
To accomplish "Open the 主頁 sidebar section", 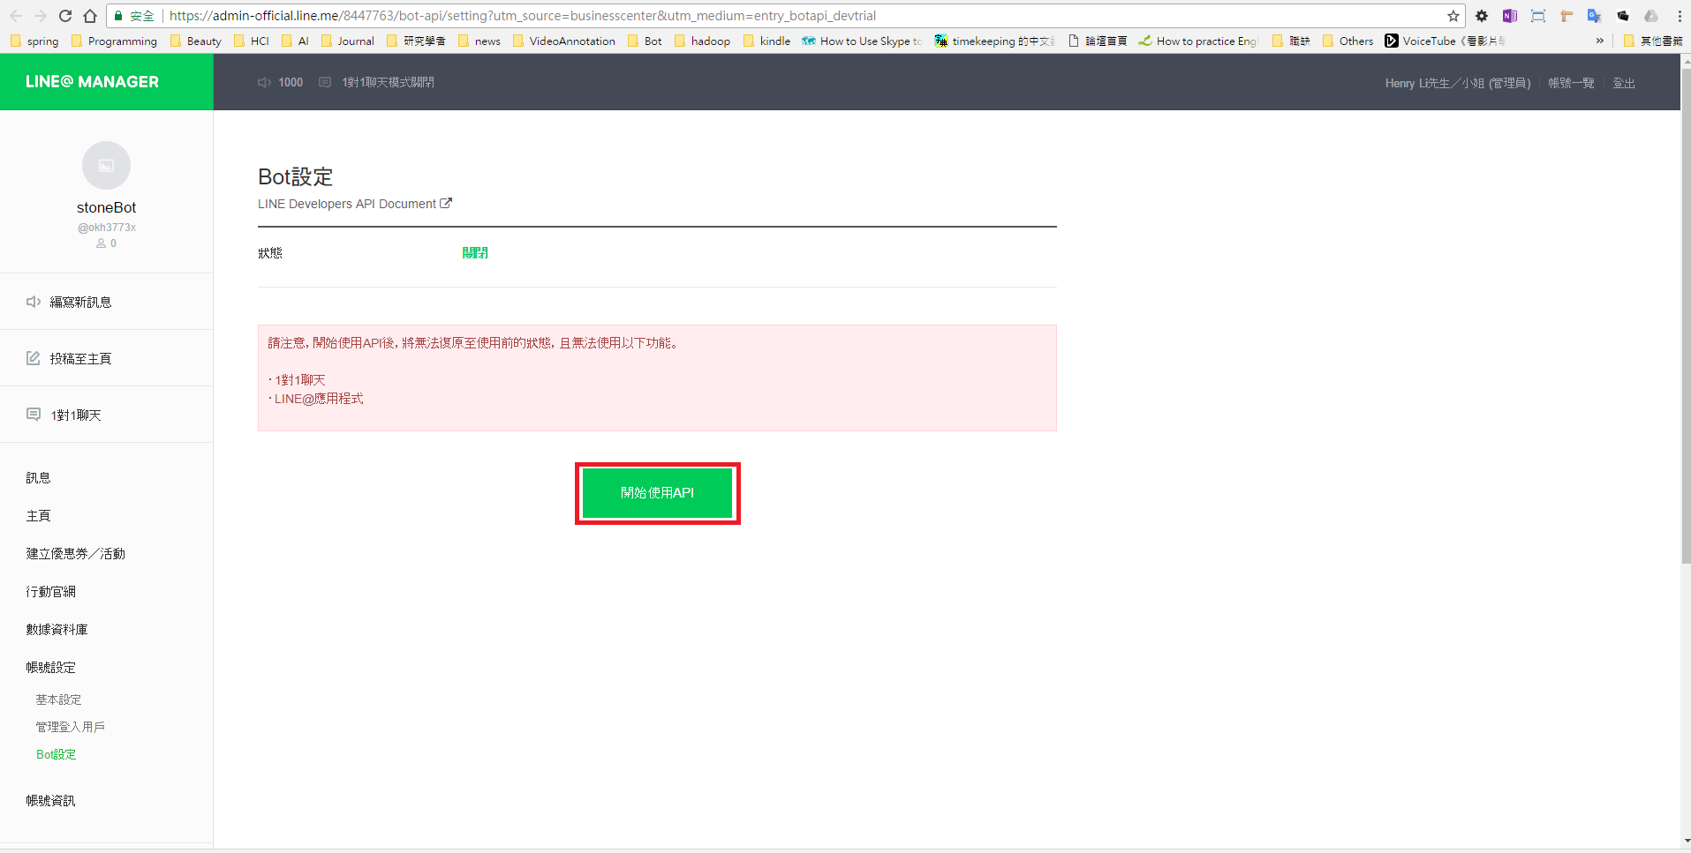I will pyautogui.click(x=38, y=515).
